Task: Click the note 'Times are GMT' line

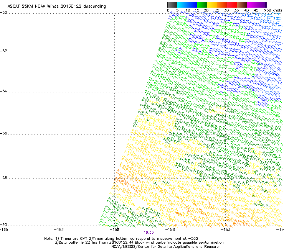Action: 121,239
